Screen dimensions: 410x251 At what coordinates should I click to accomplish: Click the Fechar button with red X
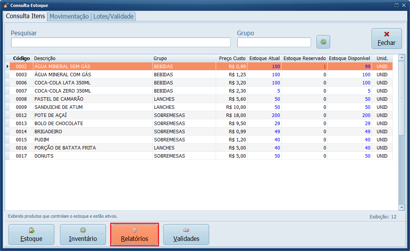(x=386, y=38)
